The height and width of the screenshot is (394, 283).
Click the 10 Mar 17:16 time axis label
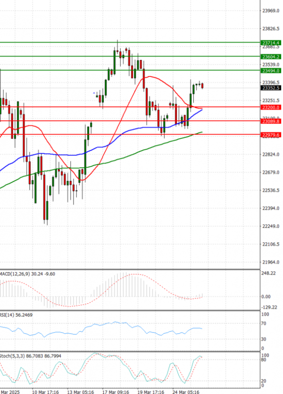[45, 392]
